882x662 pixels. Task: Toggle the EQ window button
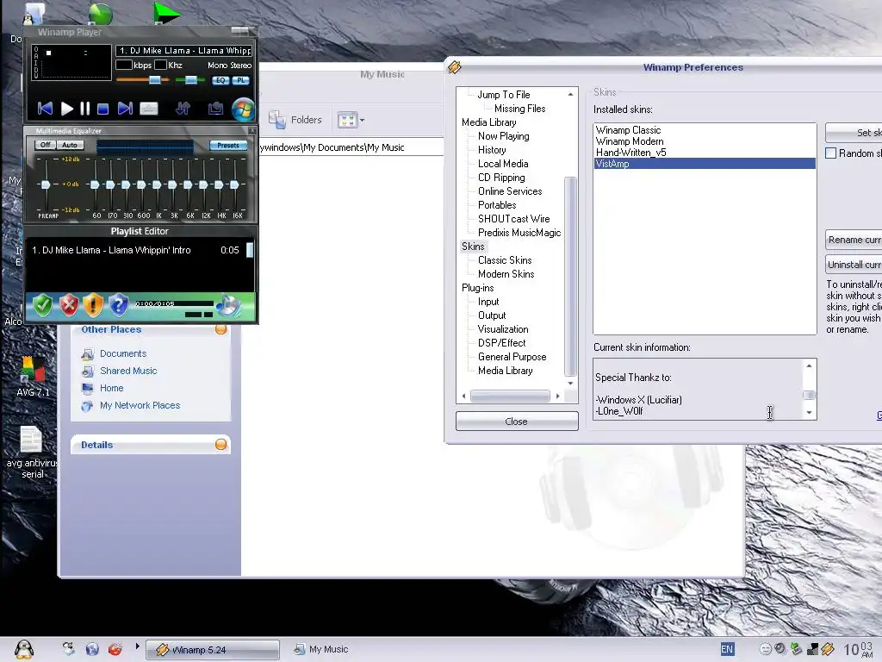(x=220, y=80)
